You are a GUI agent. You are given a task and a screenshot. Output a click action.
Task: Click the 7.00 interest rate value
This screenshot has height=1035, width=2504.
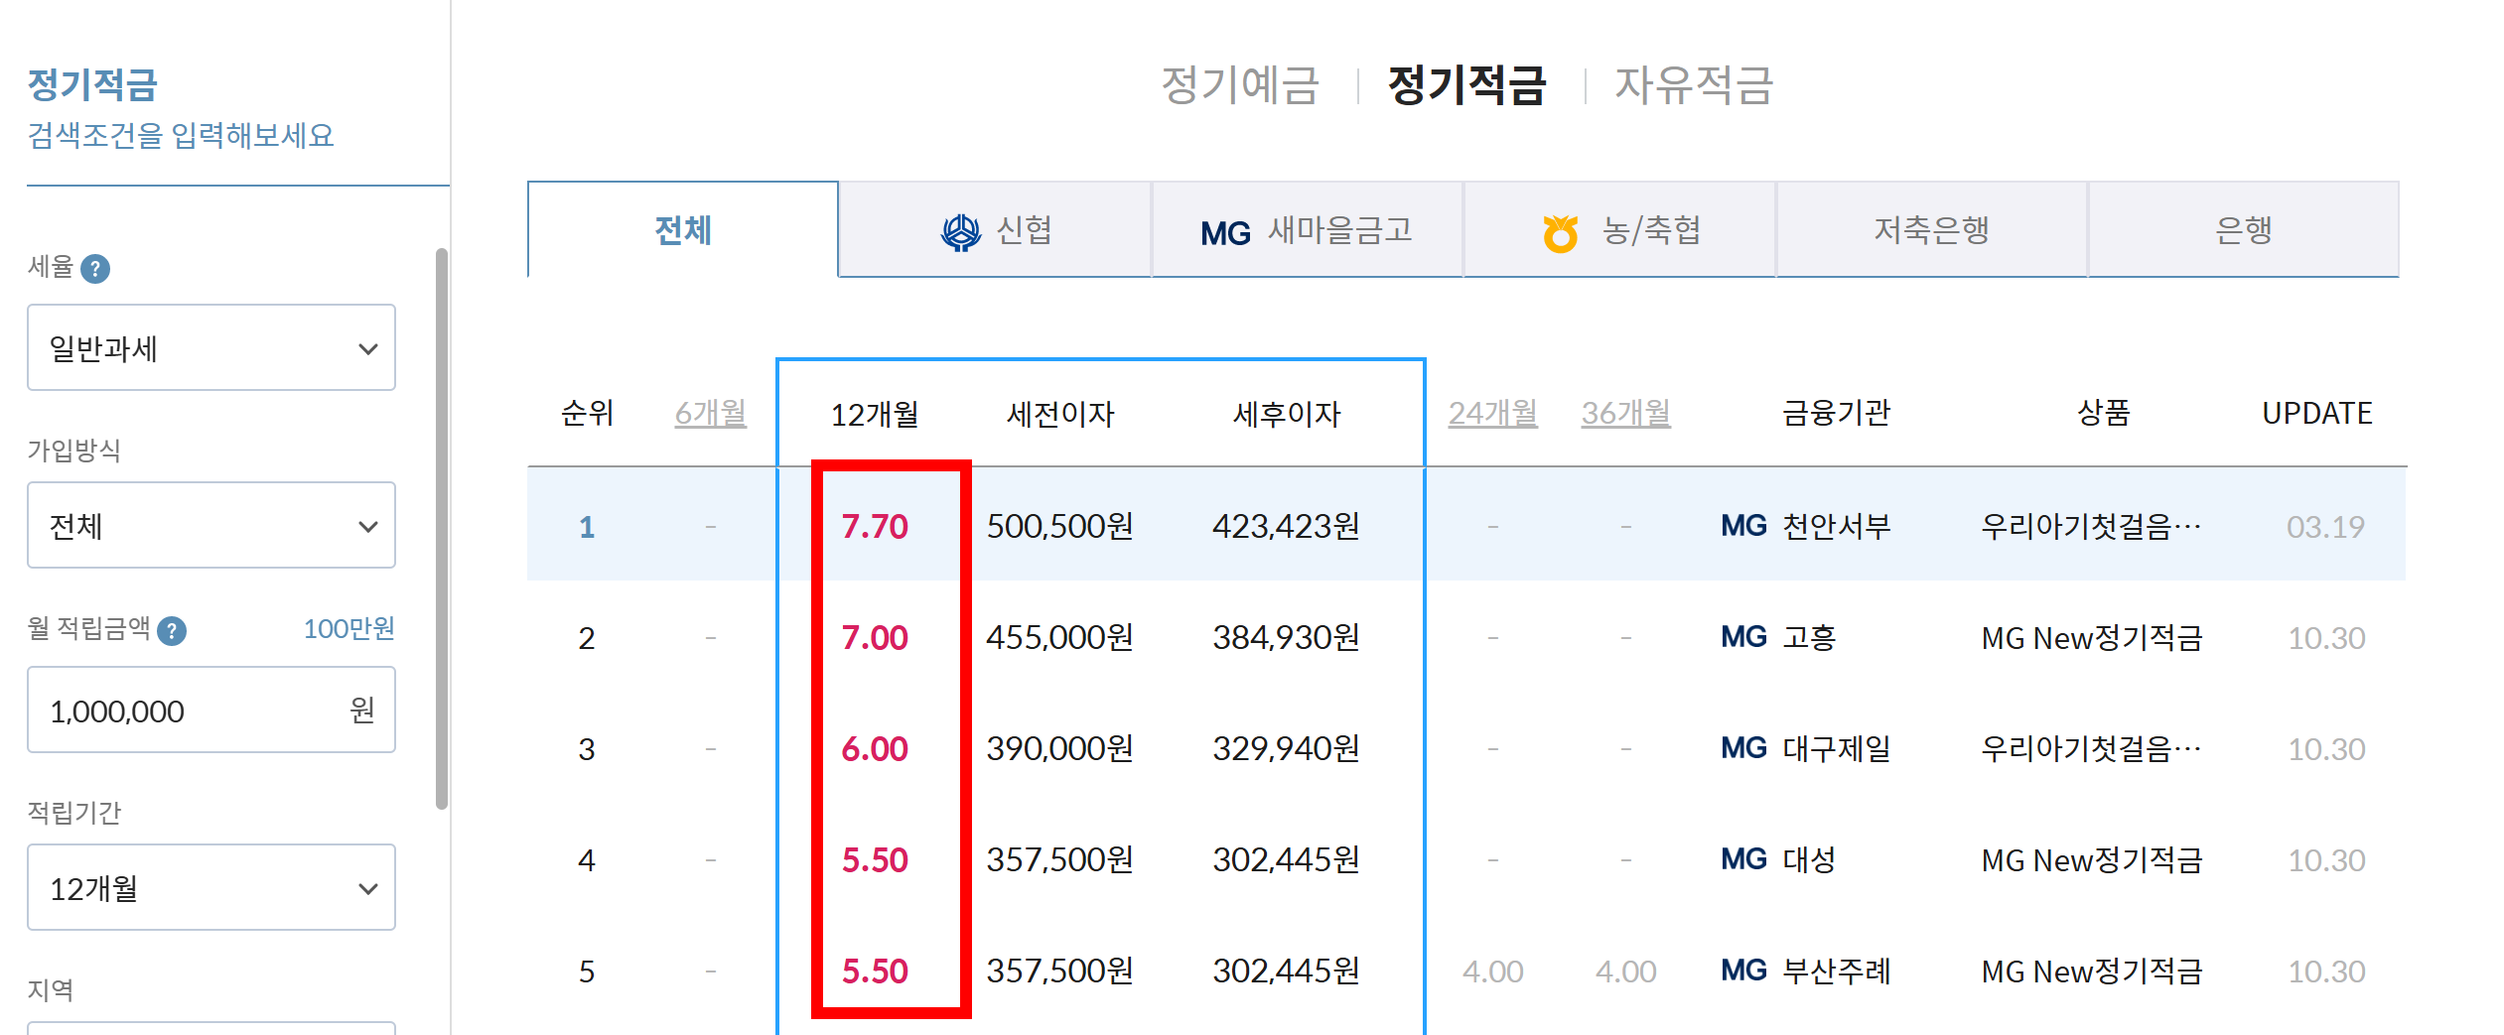[x=875, y=637]
